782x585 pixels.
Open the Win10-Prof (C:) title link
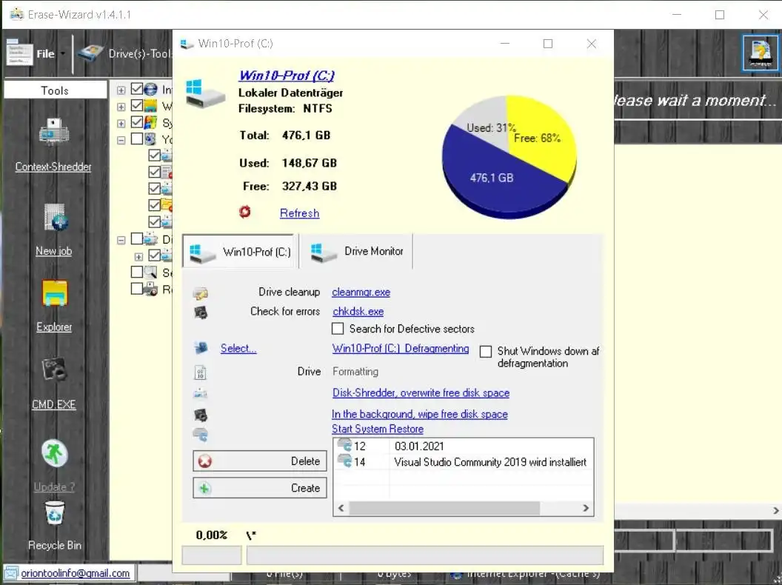(287, 76)
